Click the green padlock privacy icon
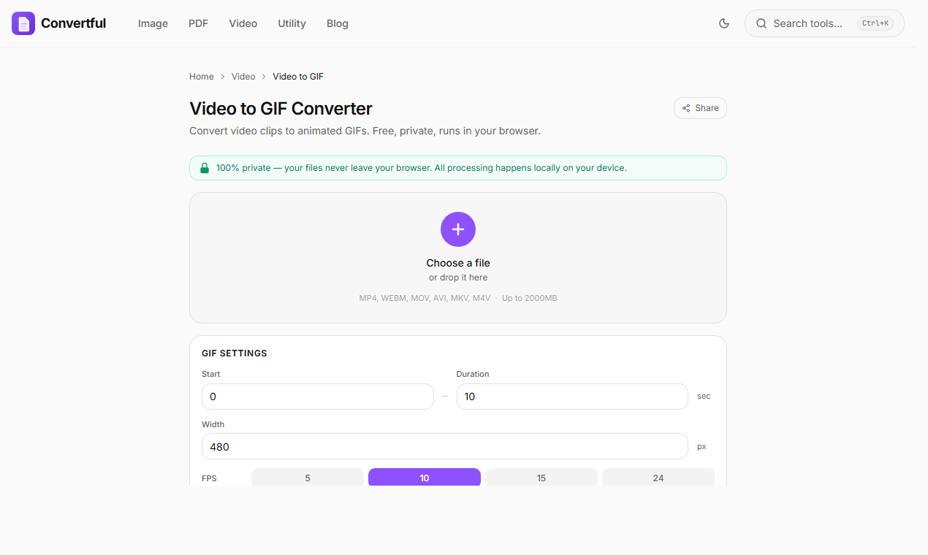This screenshot has height=555, width=928. [205, 168]
